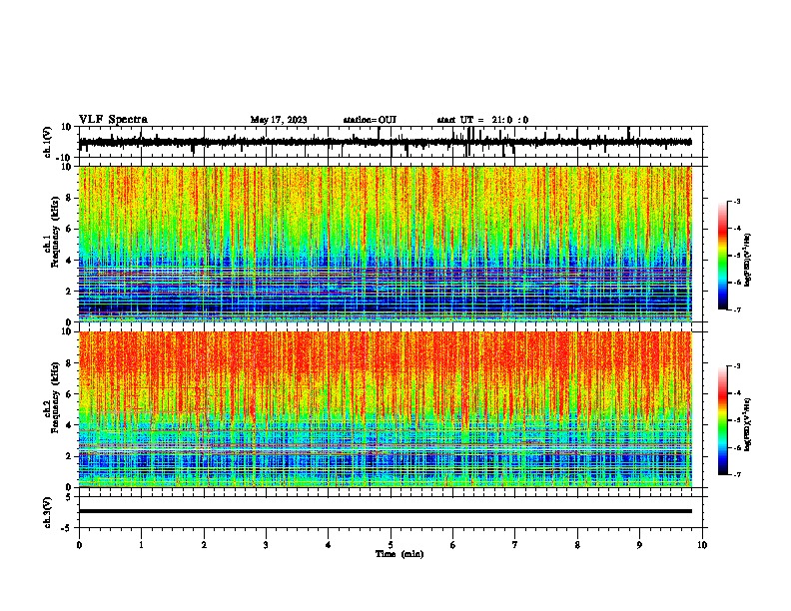Click the ch.1 "Frequency (kHz)" axis label
This screenshot has height=611, width=791.
55,232
